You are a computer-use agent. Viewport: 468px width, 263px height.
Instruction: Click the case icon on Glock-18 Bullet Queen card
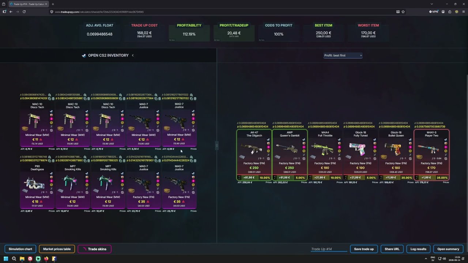click(x=384, y=157)
